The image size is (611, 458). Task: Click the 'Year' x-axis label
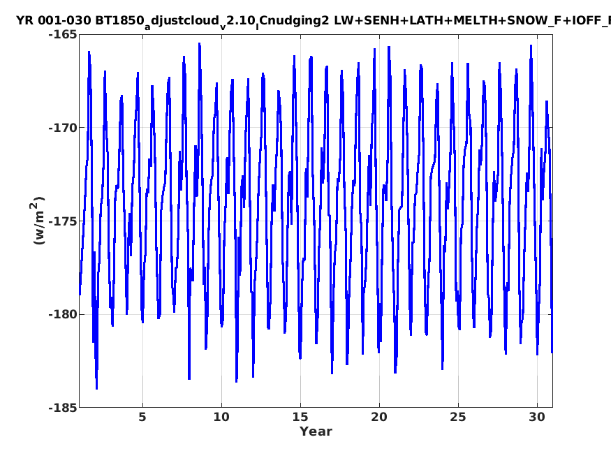pyautogui.click(x=316, y=431)
